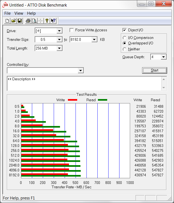Click the red Write legend swatch
Viewport: 174px width, 203px height.
coord(73,100)
